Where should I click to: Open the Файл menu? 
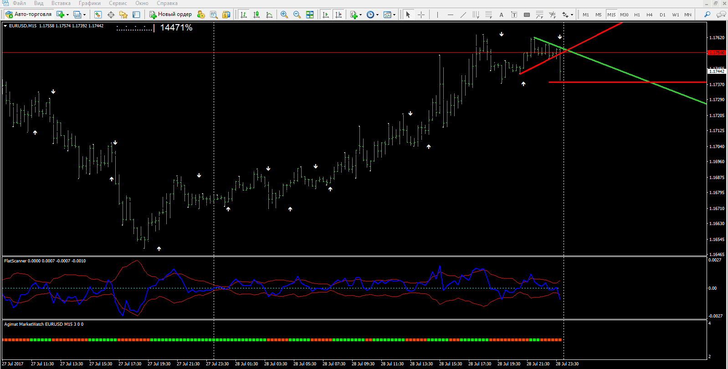tap(19, 3)
